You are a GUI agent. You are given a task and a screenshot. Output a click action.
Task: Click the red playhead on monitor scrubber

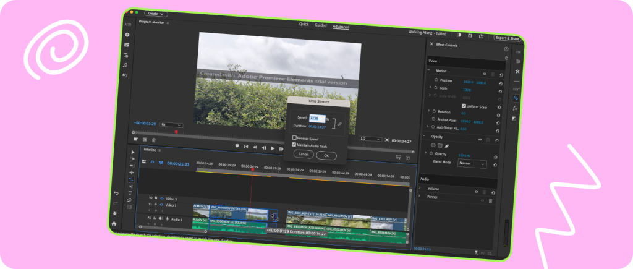click(x=176, y=132)
